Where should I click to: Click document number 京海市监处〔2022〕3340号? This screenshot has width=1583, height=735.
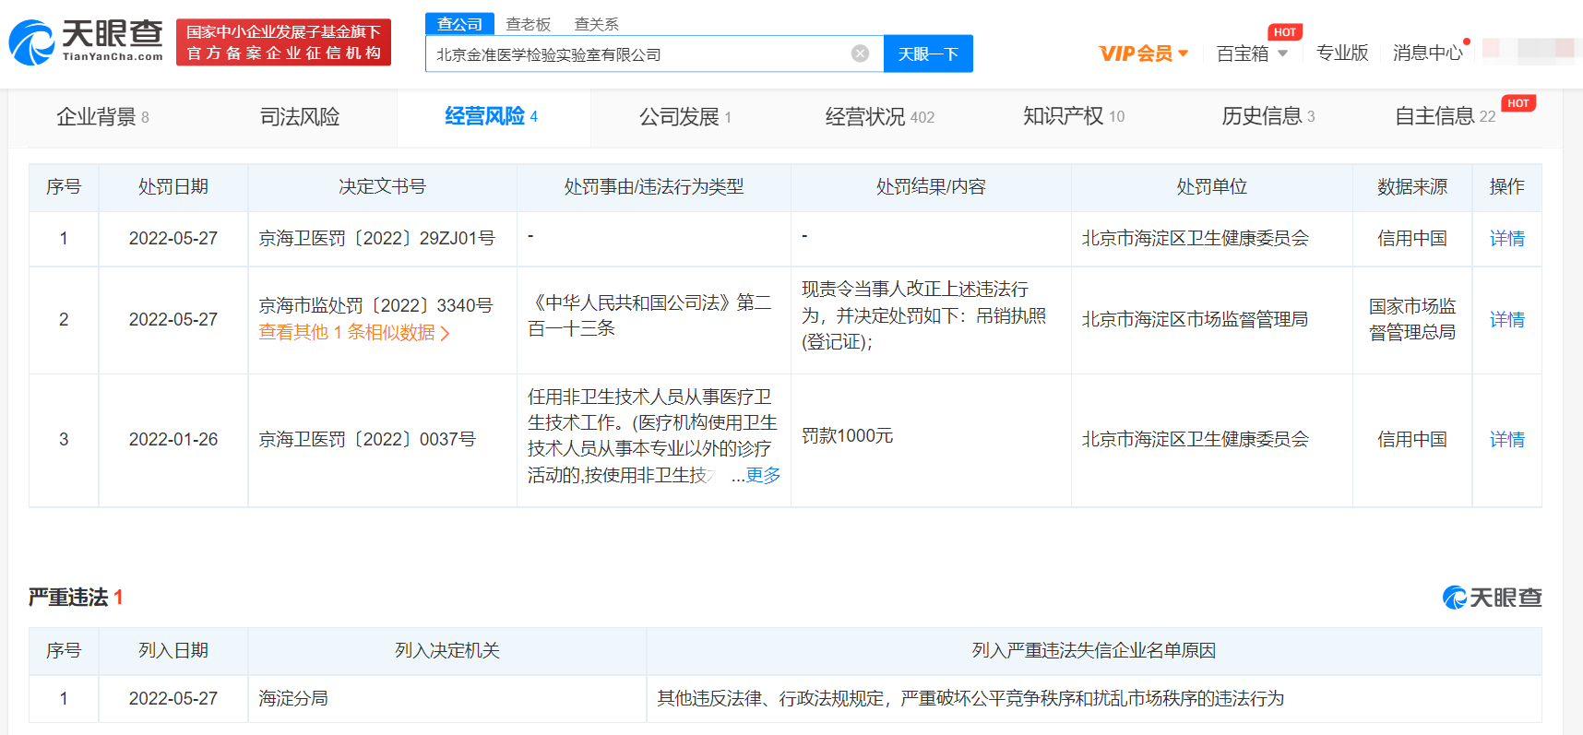(x=375, y=305)
